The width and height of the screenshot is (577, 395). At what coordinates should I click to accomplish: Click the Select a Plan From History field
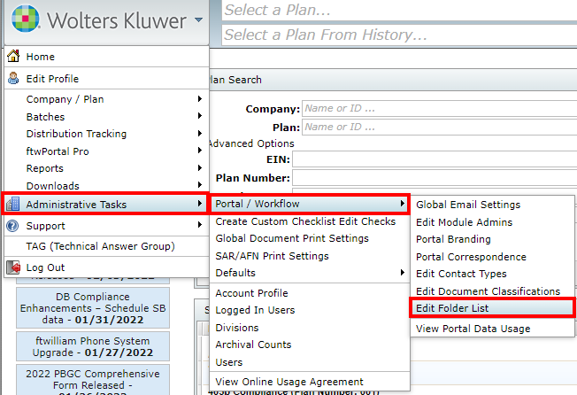coord(398,35)
